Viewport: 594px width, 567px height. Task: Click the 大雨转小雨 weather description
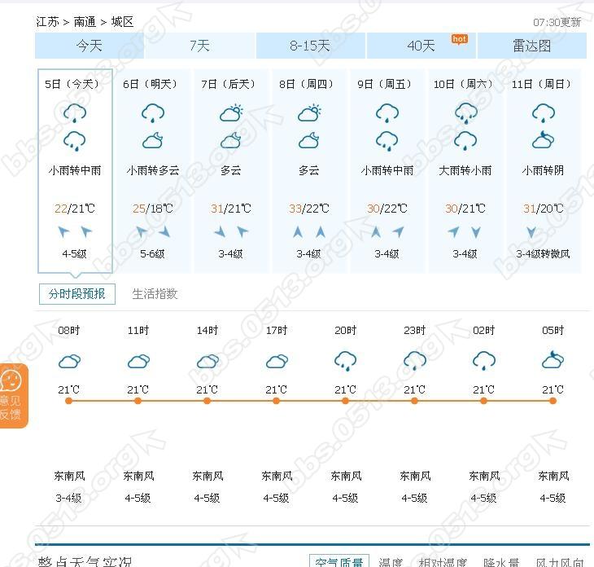[x=465, y=170]
